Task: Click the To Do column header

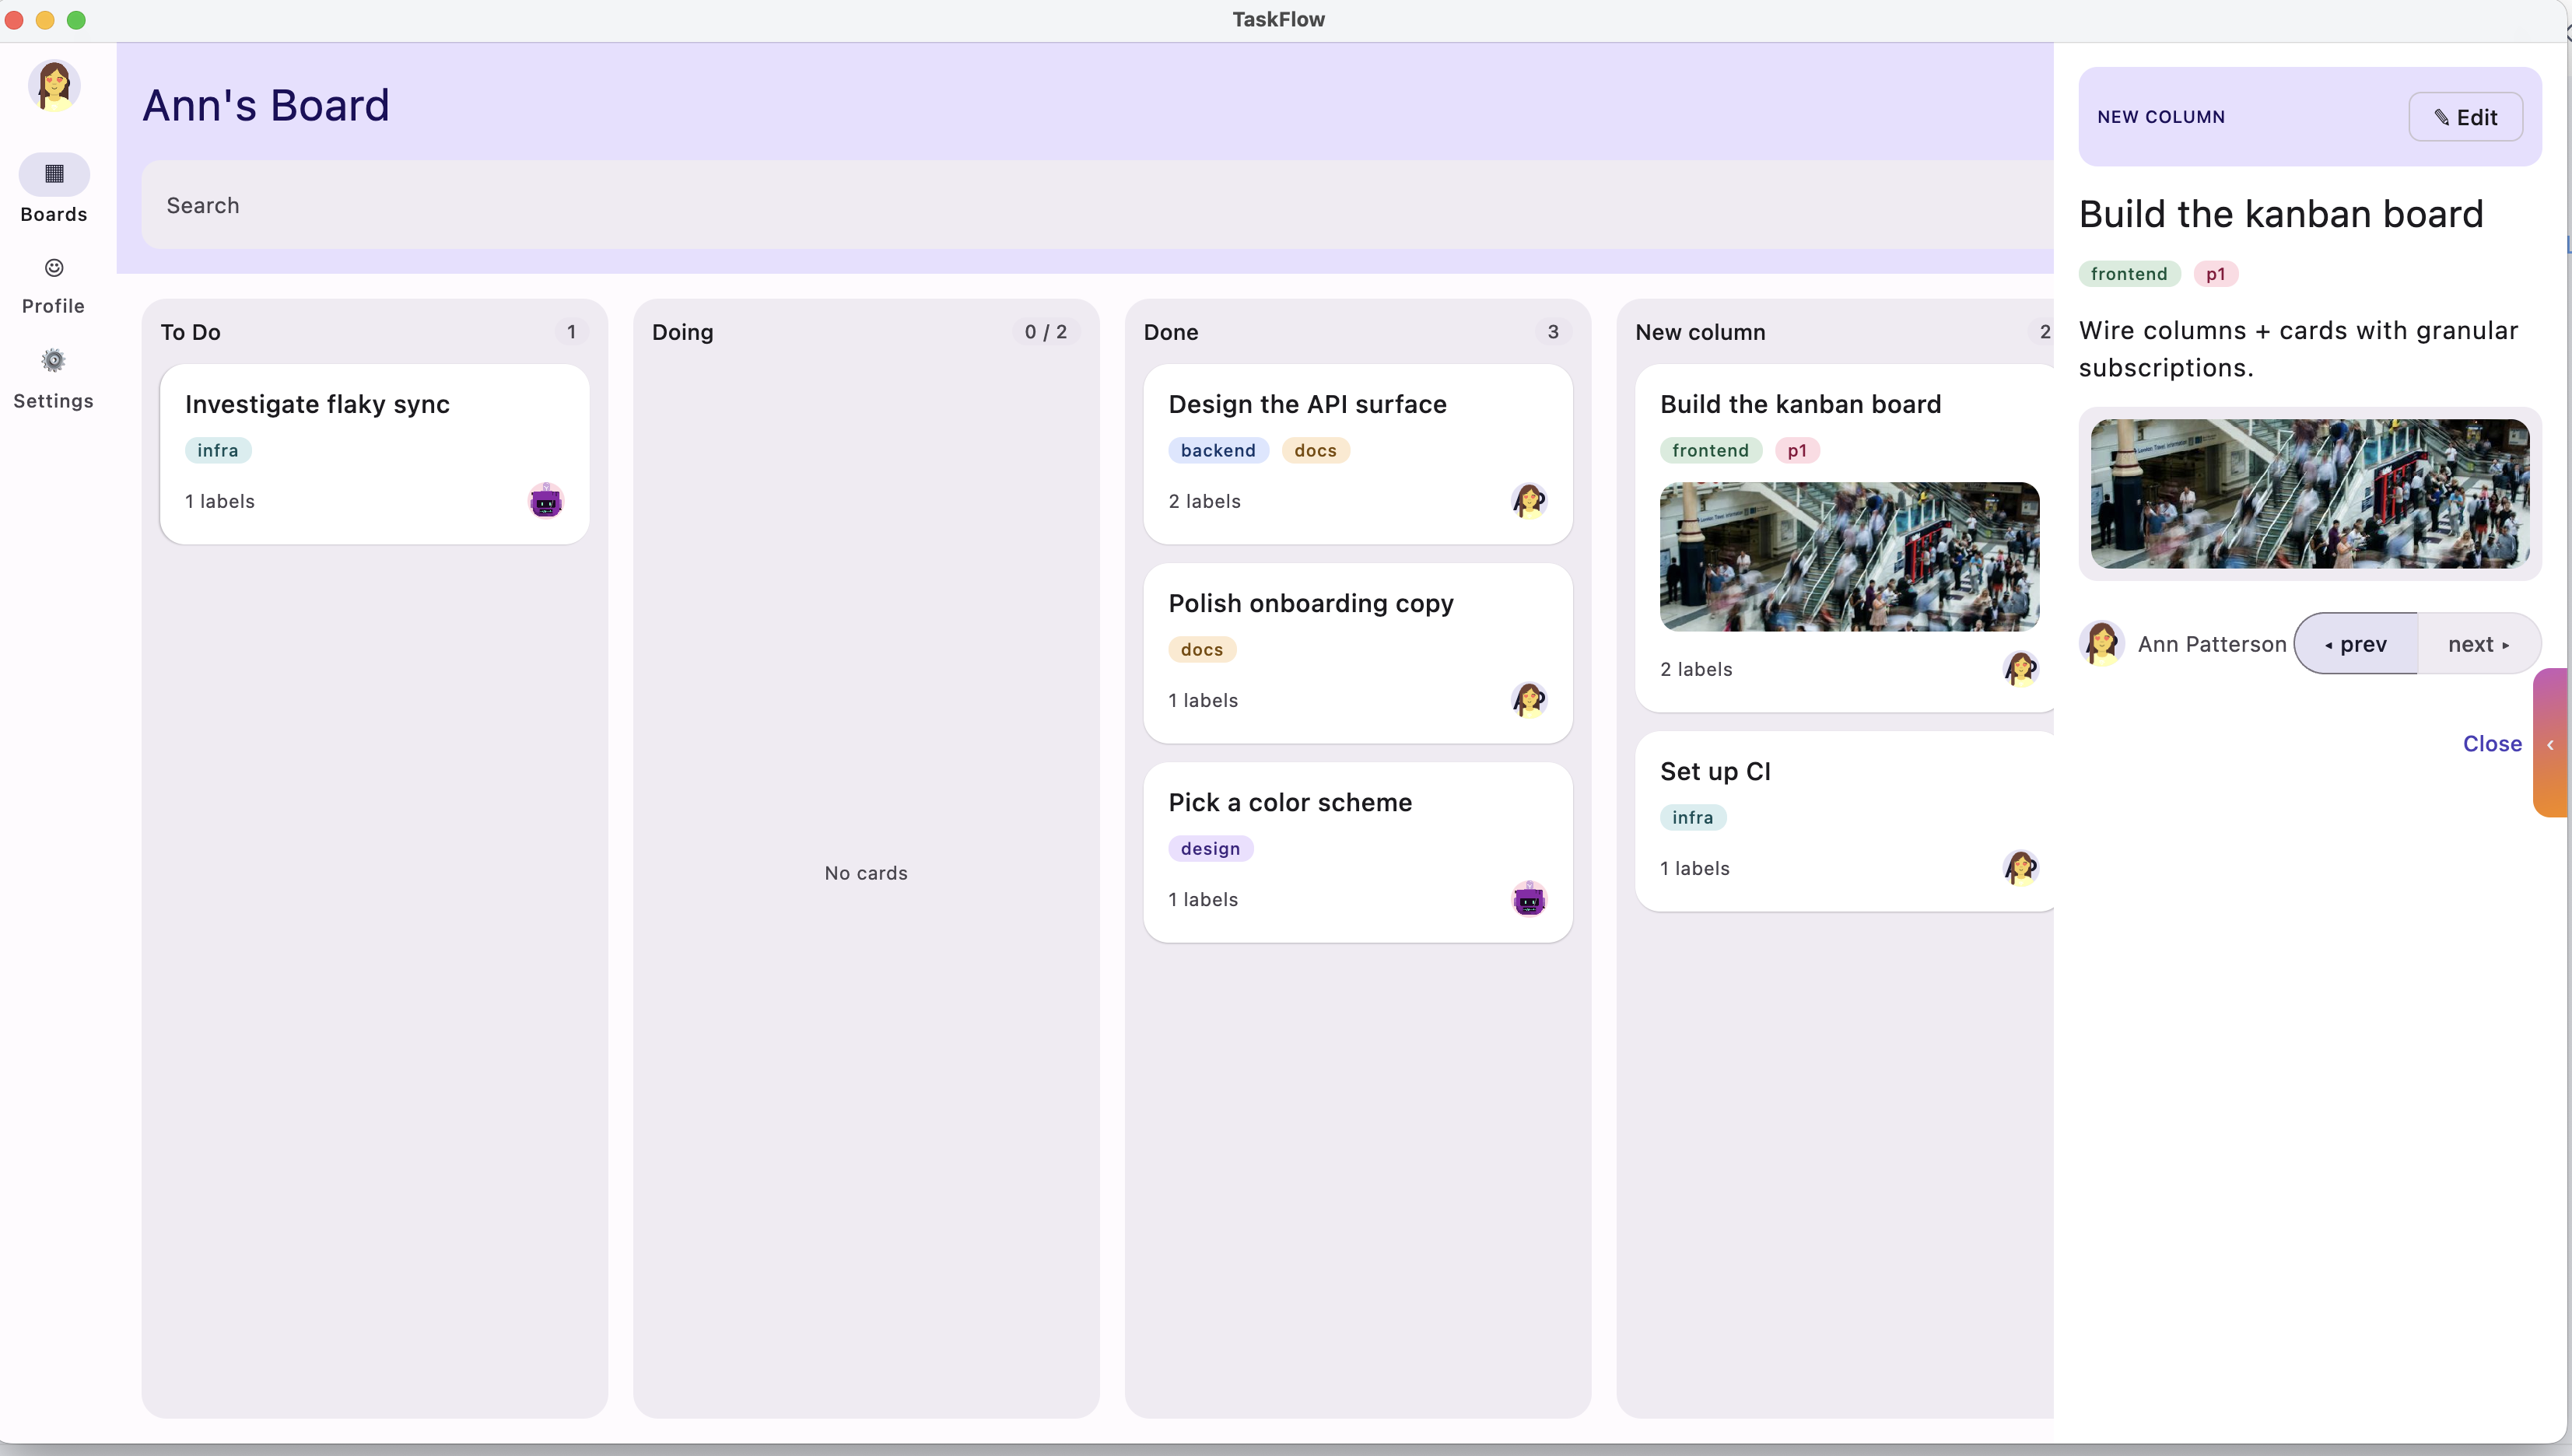Action: [x=190, y=332]
